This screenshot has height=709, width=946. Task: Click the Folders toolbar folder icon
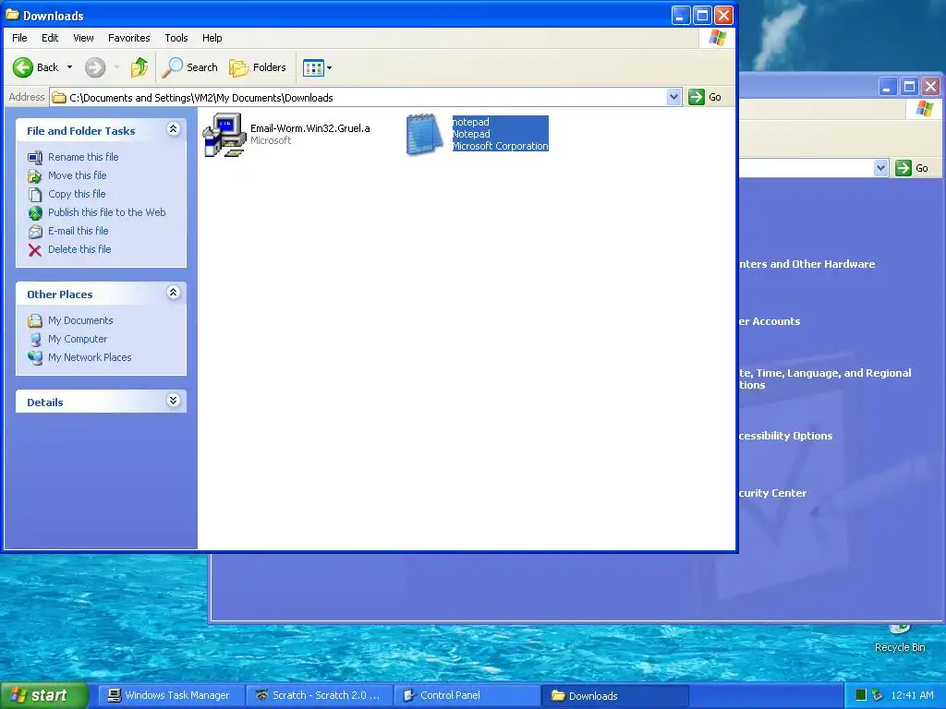[x=239, y=67]
